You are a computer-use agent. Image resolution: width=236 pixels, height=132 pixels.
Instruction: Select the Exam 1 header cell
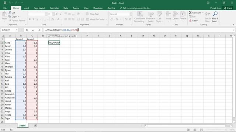[x=21, y=39]
